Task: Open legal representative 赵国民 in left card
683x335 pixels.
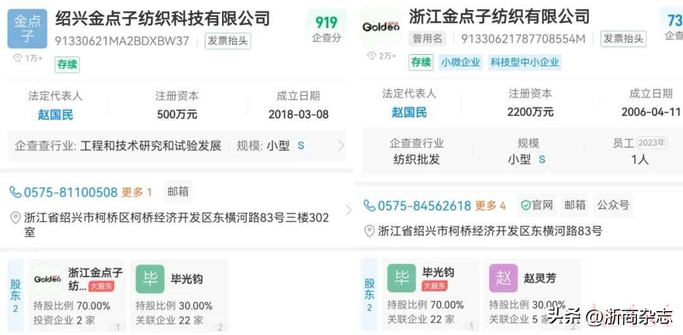Action: pos(55,115)
